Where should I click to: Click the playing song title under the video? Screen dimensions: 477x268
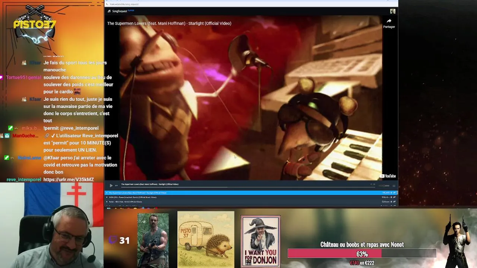149,184
